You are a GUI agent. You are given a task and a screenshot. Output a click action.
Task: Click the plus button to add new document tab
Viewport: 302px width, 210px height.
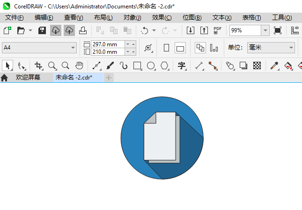point(109,78)
